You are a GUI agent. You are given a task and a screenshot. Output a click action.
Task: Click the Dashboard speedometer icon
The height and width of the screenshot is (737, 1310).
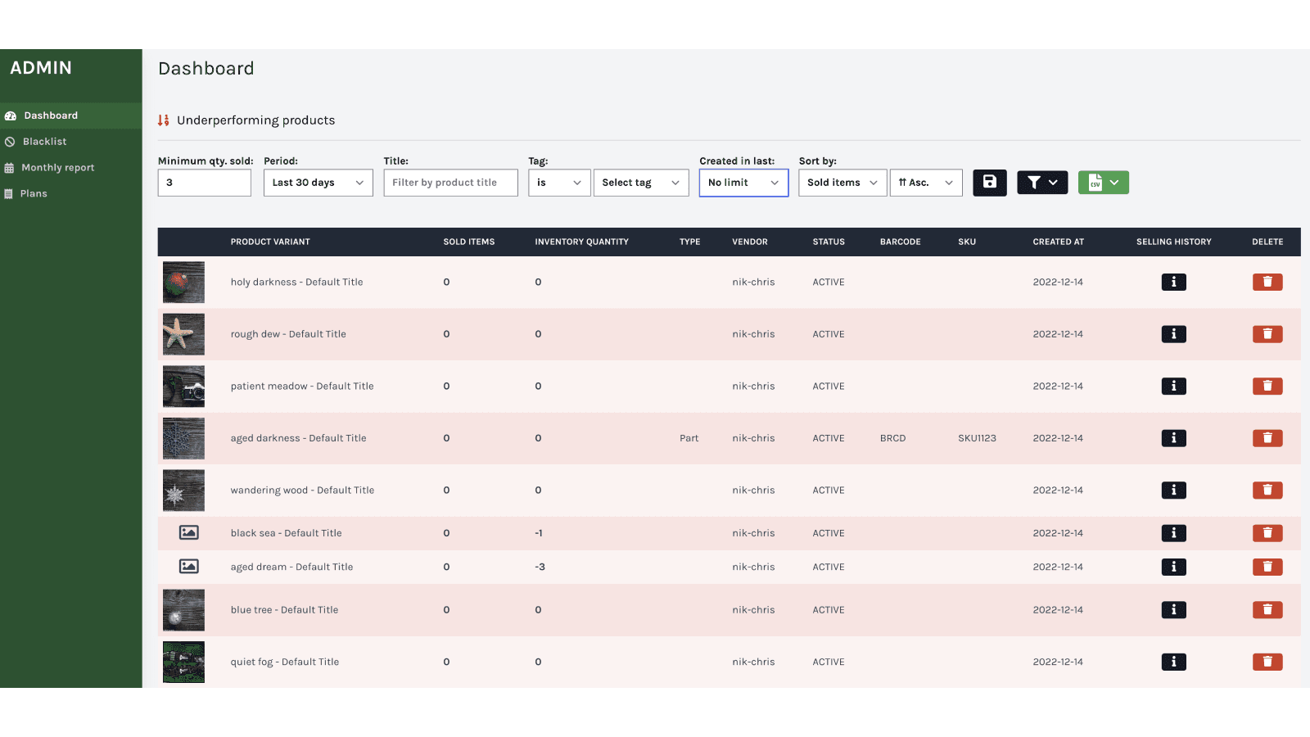coord(11,115)
